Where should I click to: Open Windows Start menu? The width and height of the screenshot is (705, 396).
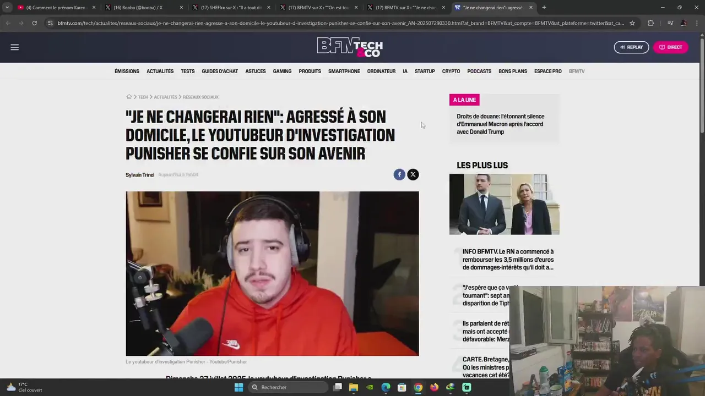238,387
